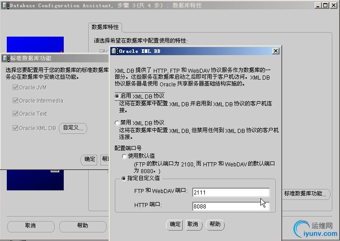Toggle the Oracle Text checkbox
This screenshot has height=241, width=340.
[15, 113]
